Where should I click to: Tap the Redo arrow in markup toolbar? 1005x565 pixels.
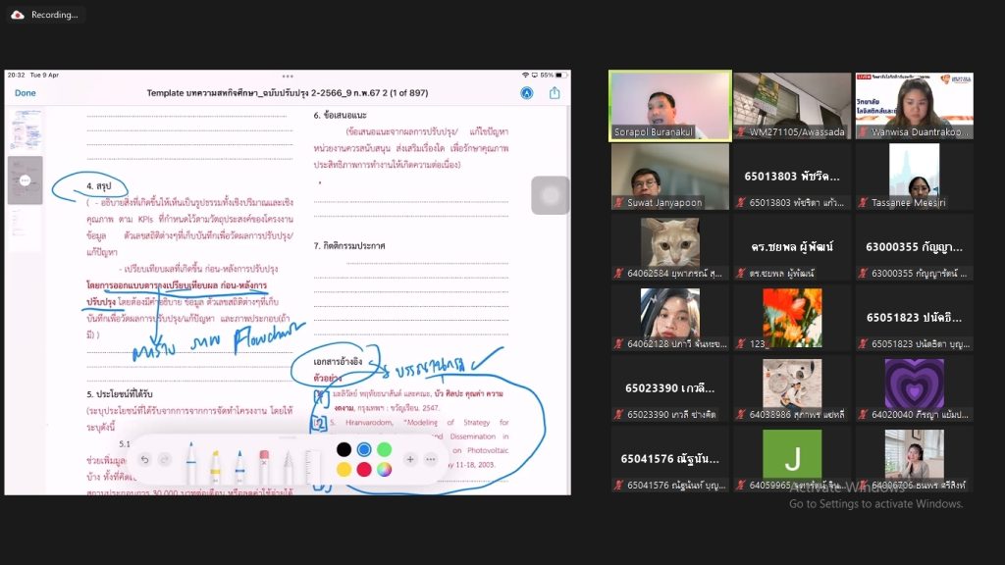click(165, 459)
